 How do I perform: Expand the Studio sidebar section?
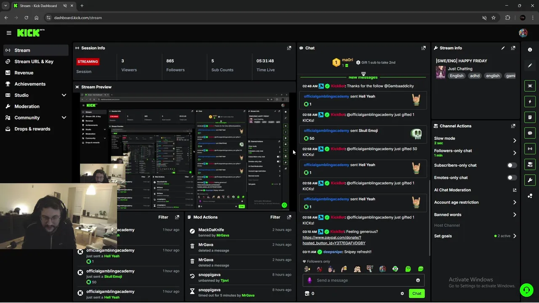[x=64, y=95]
